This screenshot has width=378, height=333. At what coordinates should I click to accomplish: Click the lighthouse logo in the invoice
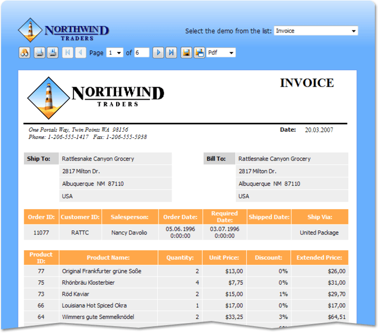48,98
